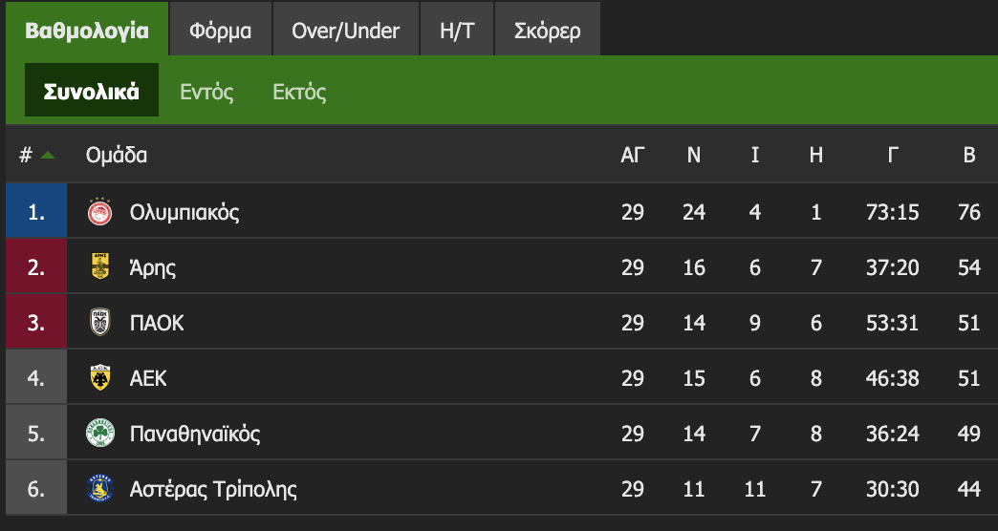The width and height of the screenshot is (998, 531).
Task: Click the blue position 1 marker
Action: 36,212
